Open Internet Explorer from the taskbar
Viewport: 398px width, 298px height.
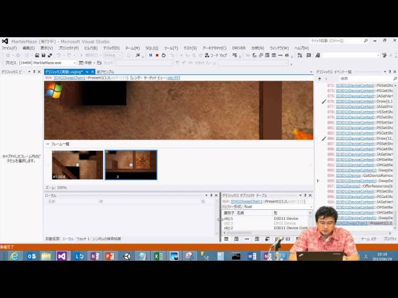pos(14,256)
